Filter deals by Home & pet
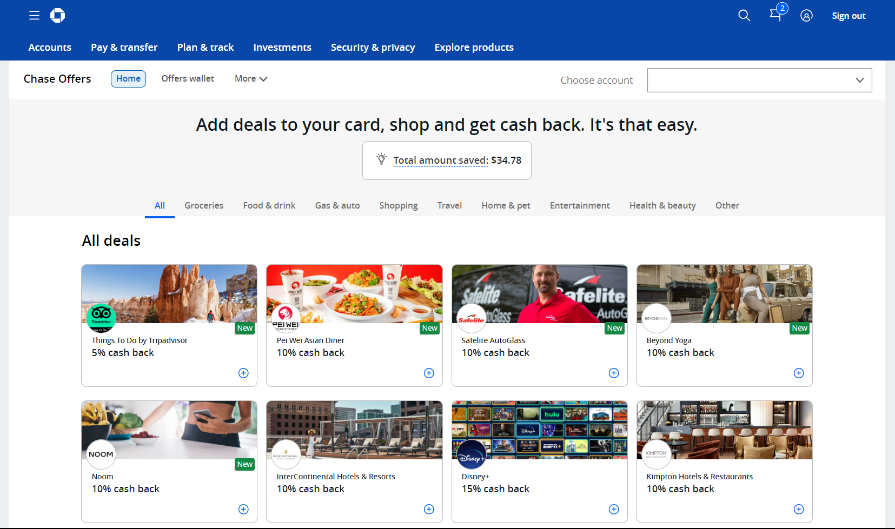Viewport: 895px width, 529px height. click(506, 205)
